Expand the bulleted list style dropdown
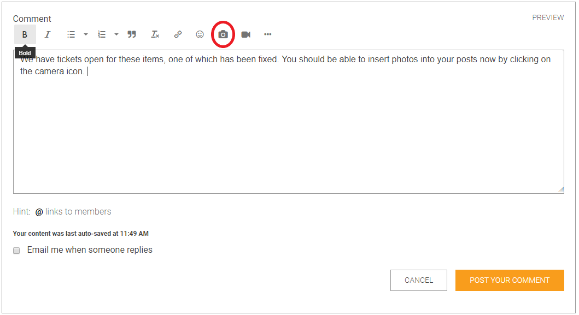 click(86, 34)
